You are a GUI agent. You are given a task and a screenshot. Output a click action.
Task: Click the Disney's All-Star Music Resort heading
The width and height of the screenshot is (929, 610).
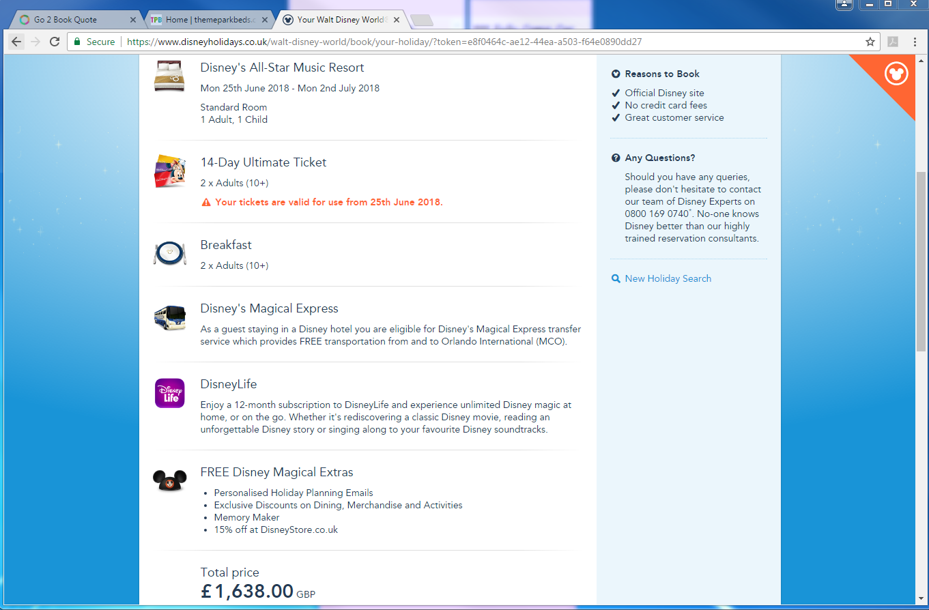pos(282,68)
